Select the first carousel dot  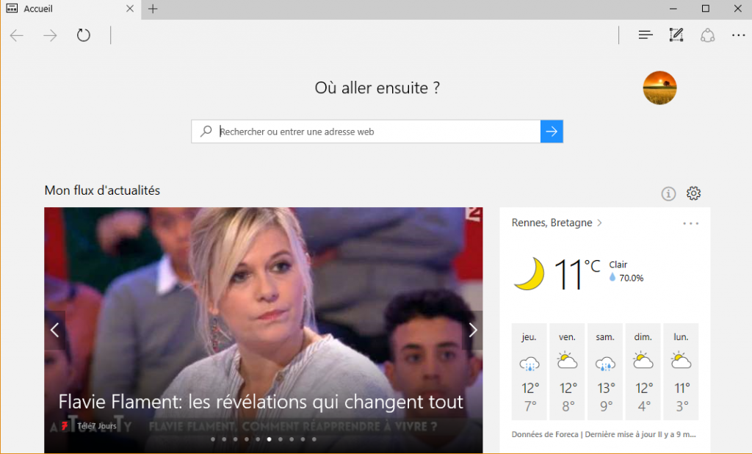point(213,439)
